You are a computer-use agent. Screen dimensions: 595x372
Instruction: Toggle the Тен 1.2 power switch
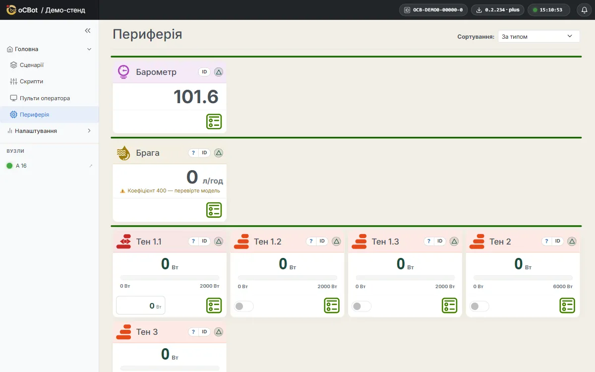click(243, 306)
